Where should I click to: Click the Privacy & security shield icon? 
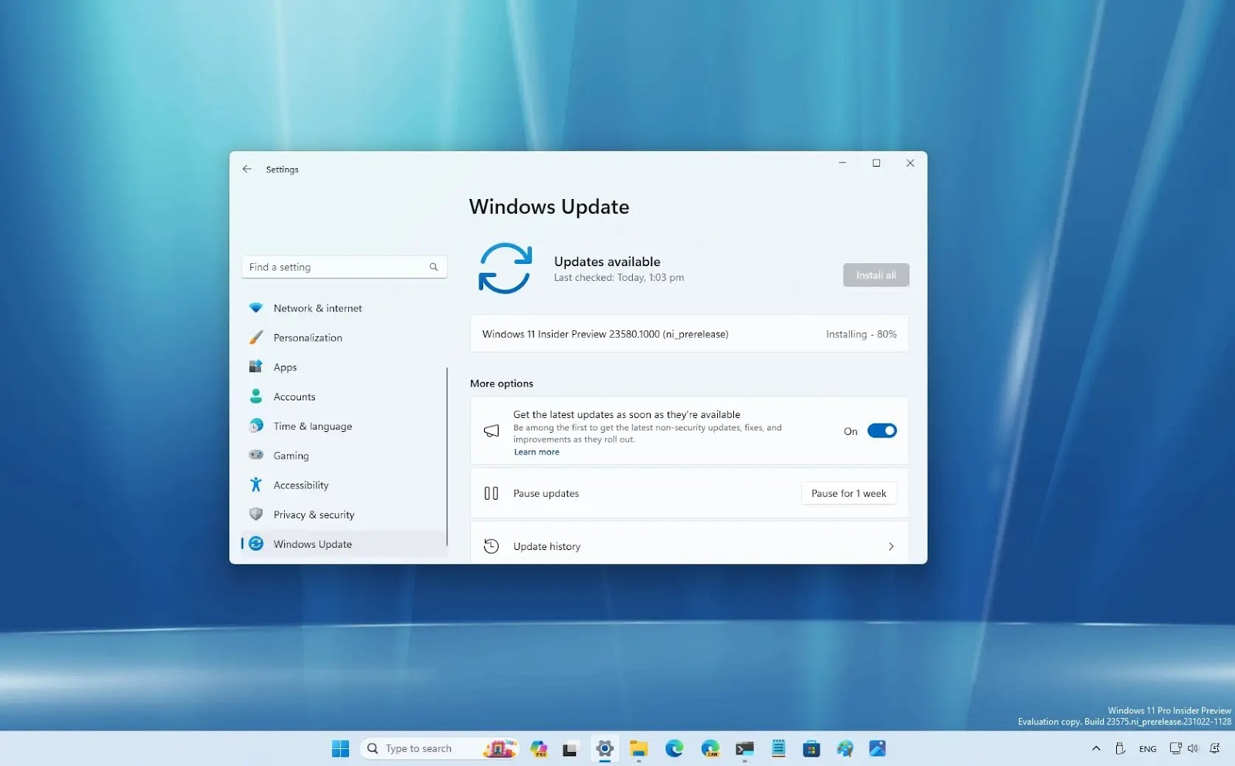256,514
